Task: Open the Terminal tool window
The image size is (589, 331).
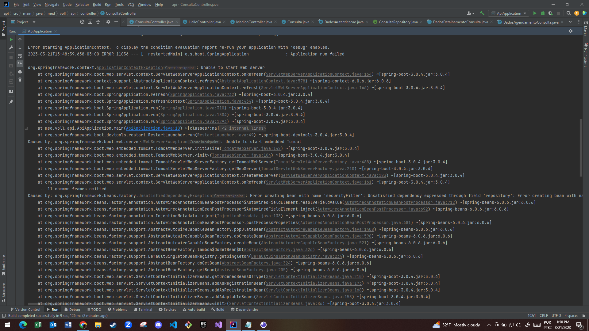Action: pos(143,310)
